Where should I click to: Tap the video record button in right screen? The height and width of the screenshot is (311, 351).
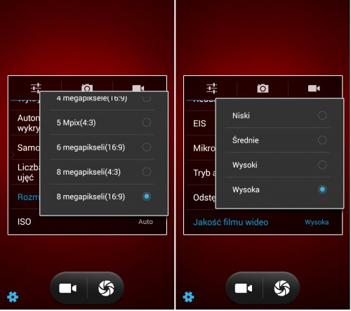244,289
